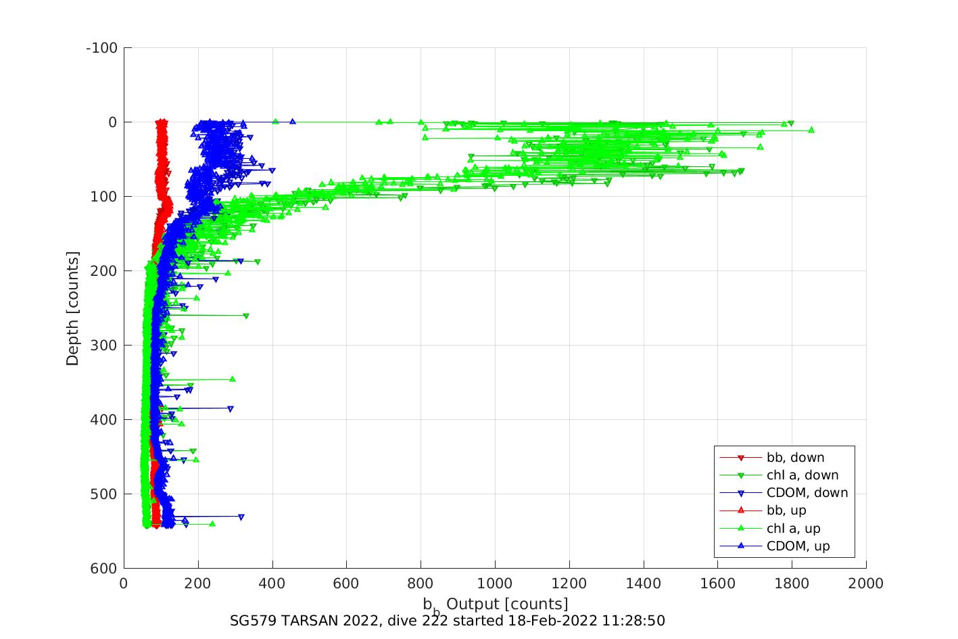Click the y-axis tick label 500
The image size is (958, 639).
(x=105, y=494)
